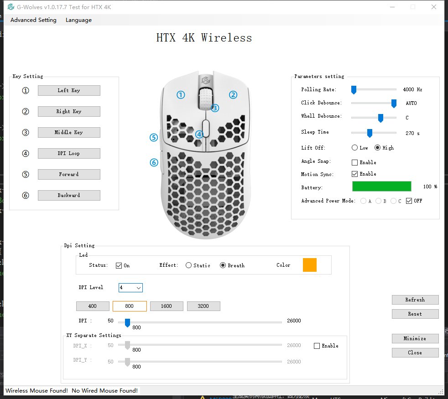The width and height of the screenshot is (448, 399).
Task: Select the 1600 DPI preset
Action: coord(167,306)
